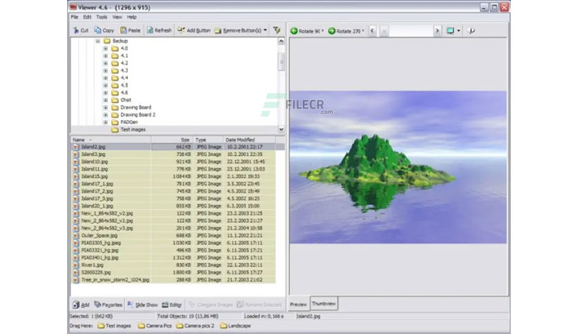Image resolution: width=578 pixels, height=334 pixels.
Task: Click the monitor display icon
Action: 450,31
